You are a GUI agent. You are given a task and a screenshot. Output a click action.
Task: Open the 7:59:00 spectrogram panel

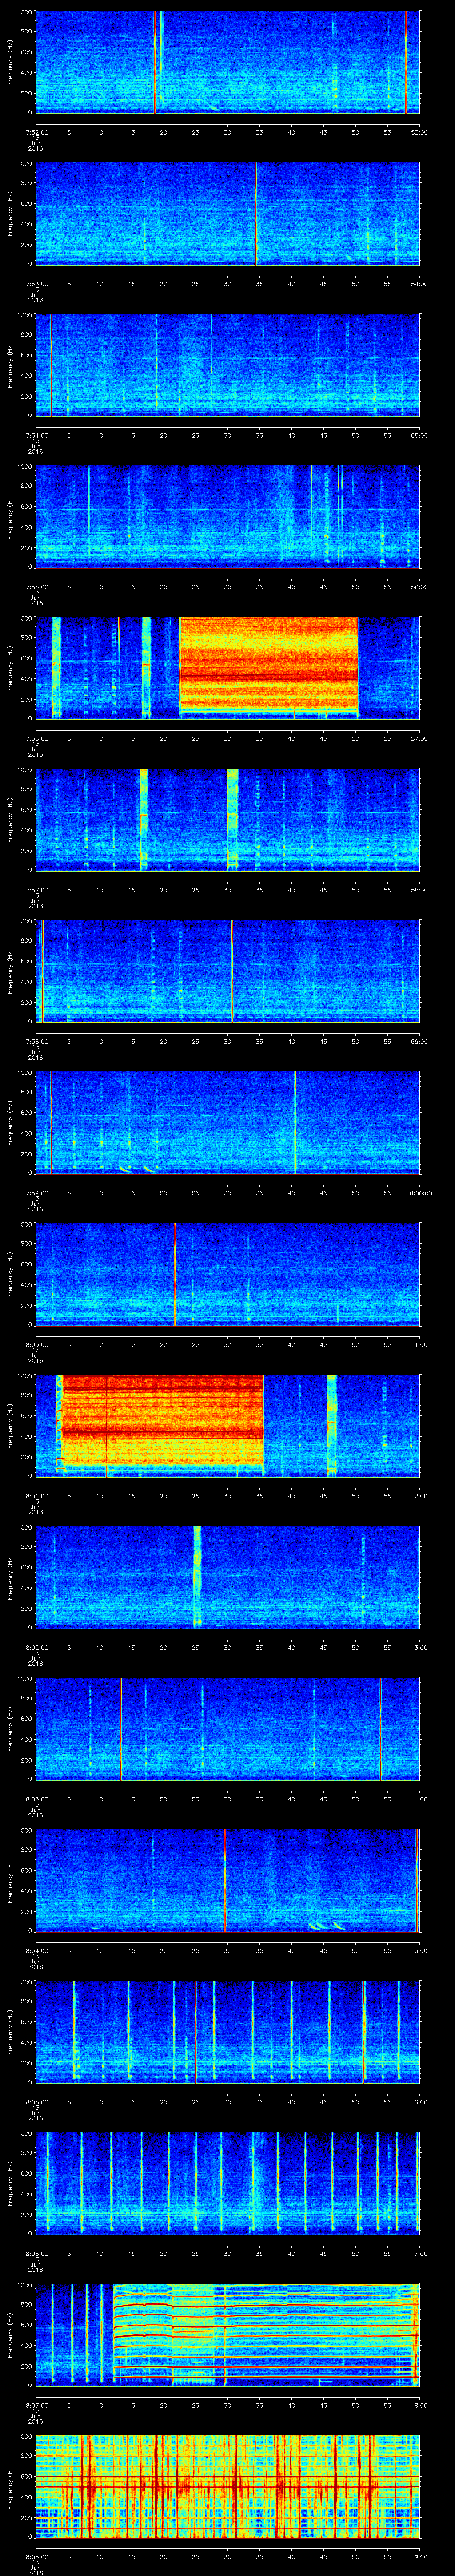(x=227, y=1121)
